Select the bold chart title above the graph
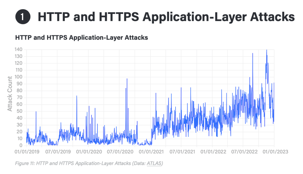This screenshot has width=303, height=174. 81,38
